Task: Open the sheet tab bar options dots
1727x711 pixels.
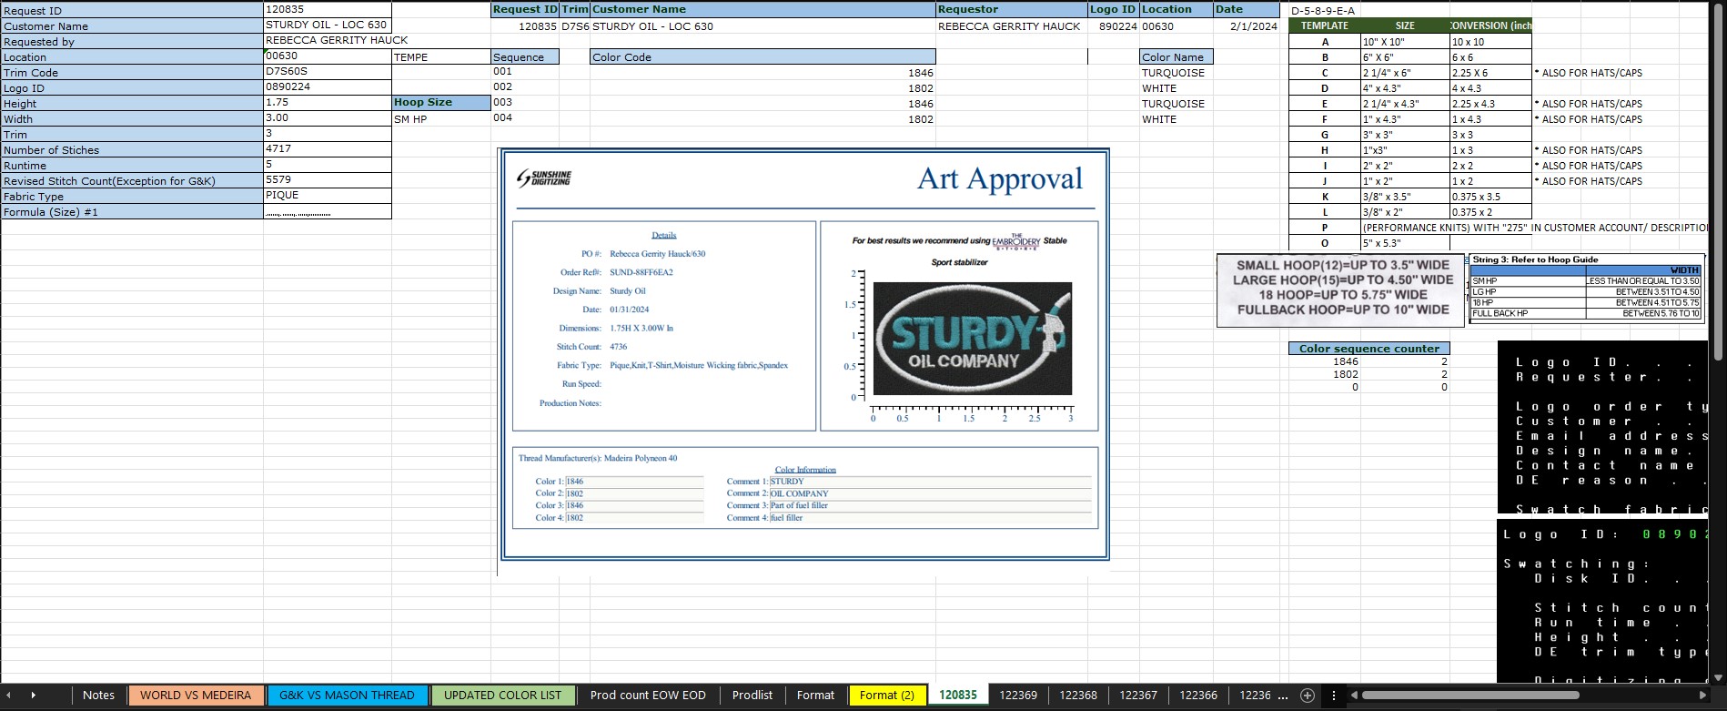Action: pos(1334,696)
